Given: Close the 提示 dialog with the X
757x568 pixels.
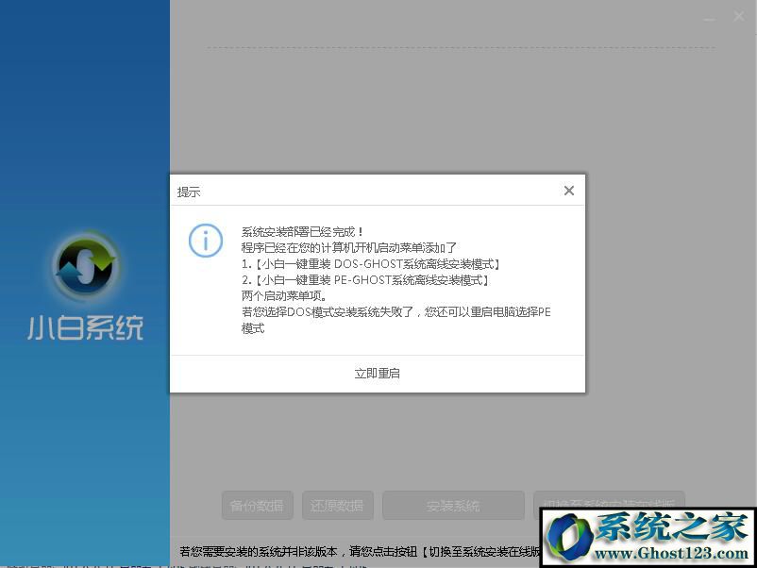Looking at the screenshot, I should tap(569, 191).
